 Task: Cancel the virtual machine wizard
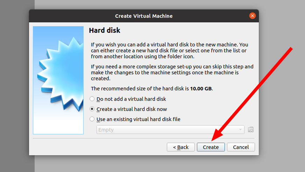coord(241,147)
